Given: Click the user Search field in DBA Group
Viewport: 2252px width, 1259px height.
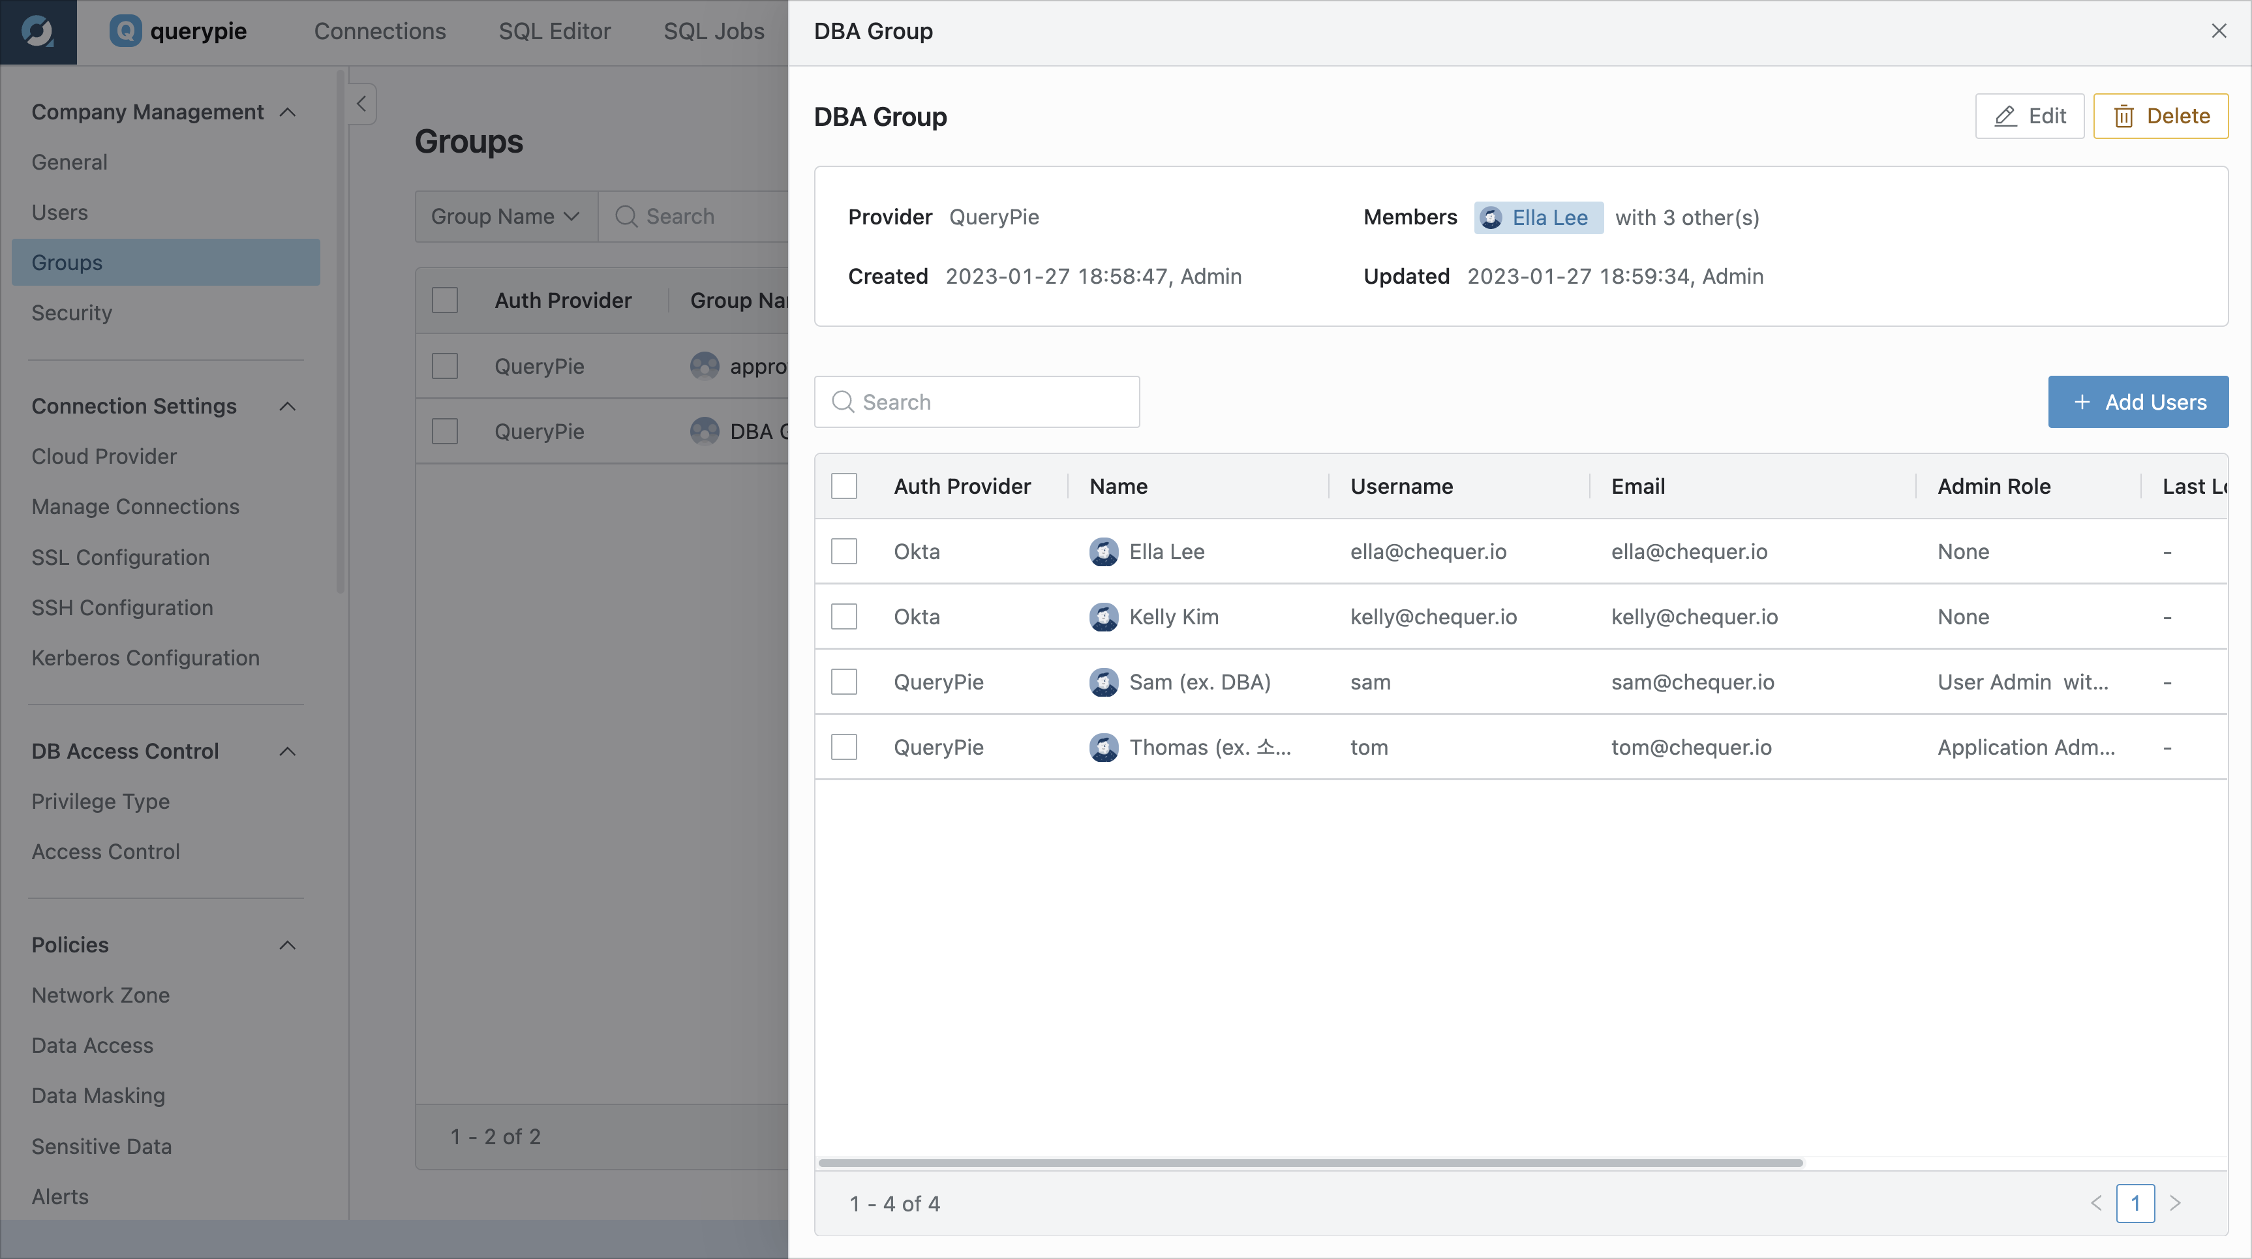Looking at the screenshot, I should point(977,402).
